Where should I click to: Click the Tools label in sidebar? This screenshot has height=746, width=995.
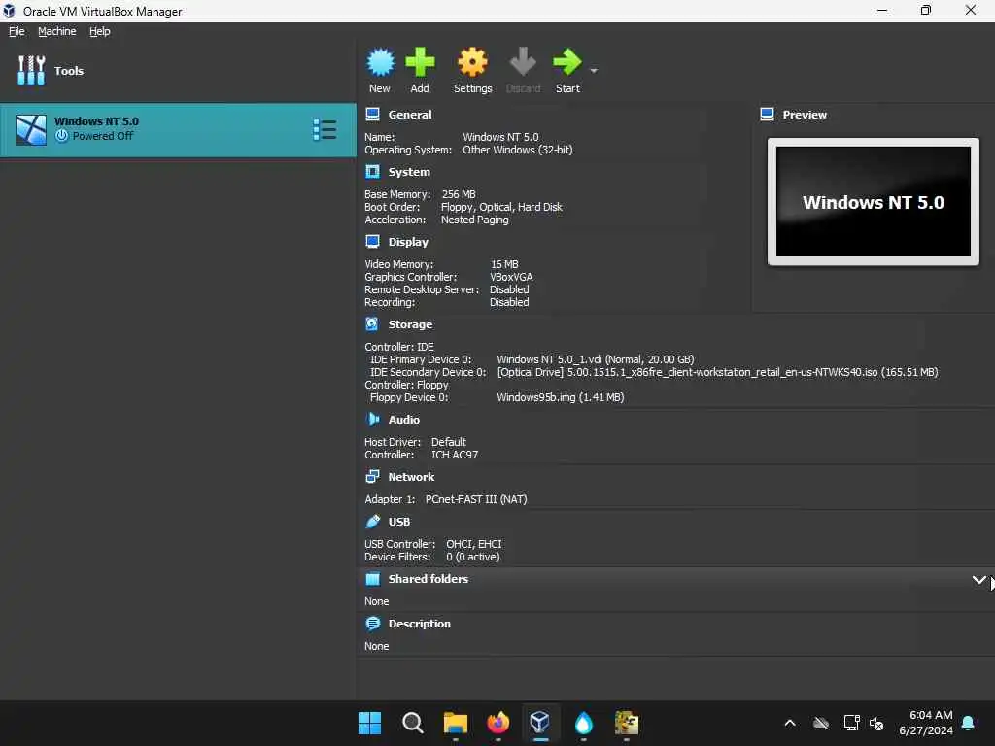tap(69, 70)
